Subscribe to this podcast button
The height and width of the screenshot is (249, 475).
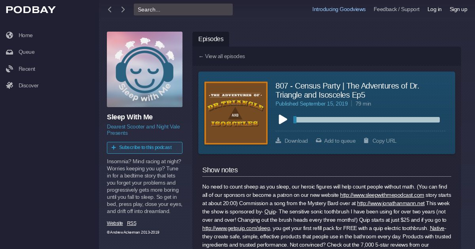pos(144,147)
